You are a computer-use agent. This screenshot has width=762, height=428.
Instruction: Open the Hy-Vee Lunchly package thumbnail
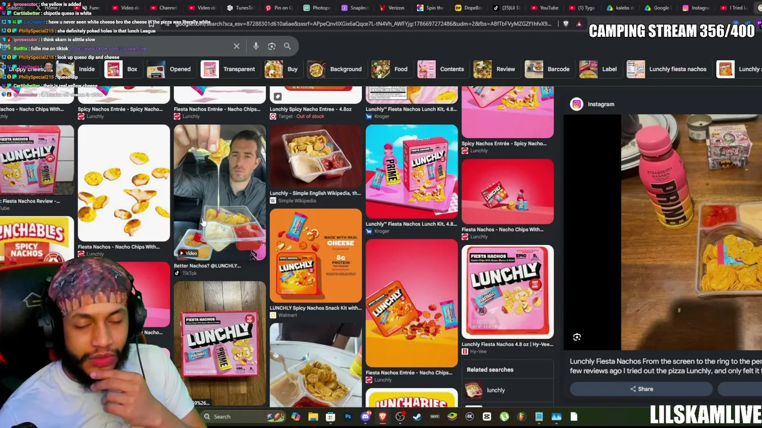coord(507,292)
